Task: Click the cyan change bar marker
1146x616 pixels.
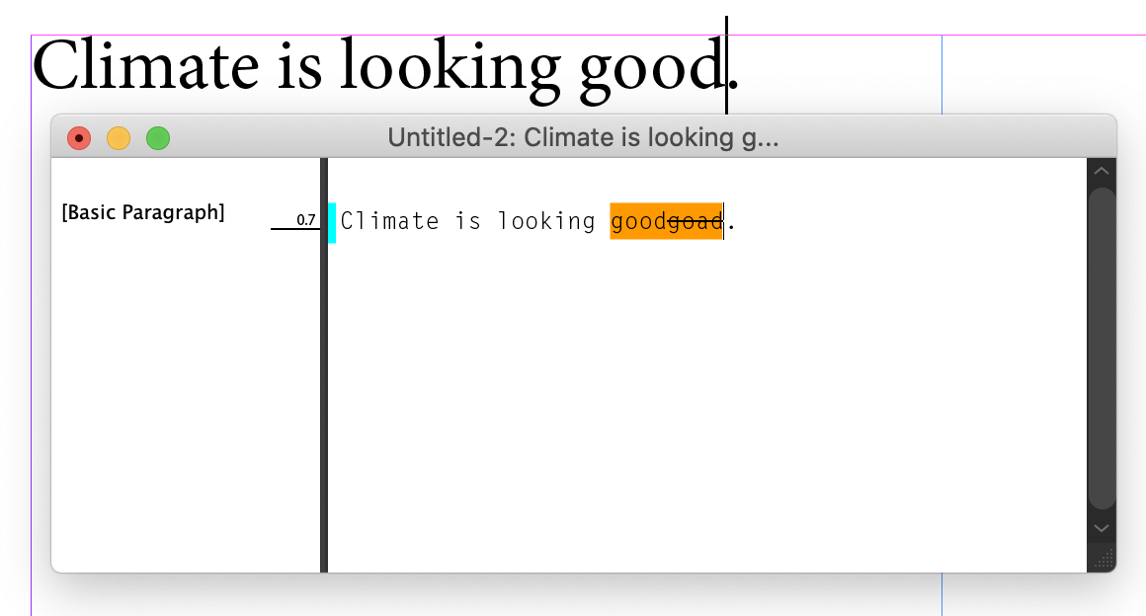Action: [332, 221]
